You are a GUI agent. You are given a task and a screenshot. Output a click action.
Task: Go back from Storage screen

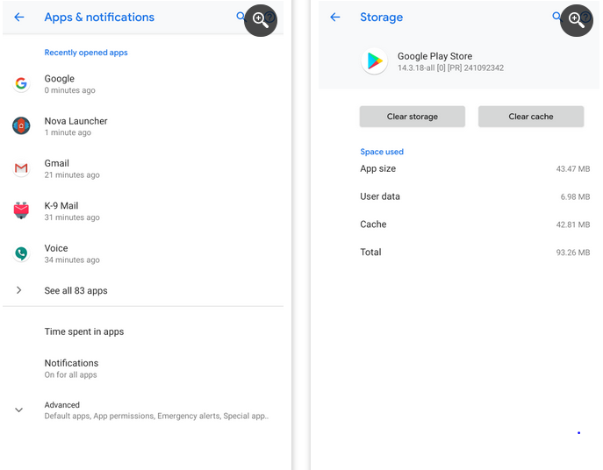[x=335, y=17]
